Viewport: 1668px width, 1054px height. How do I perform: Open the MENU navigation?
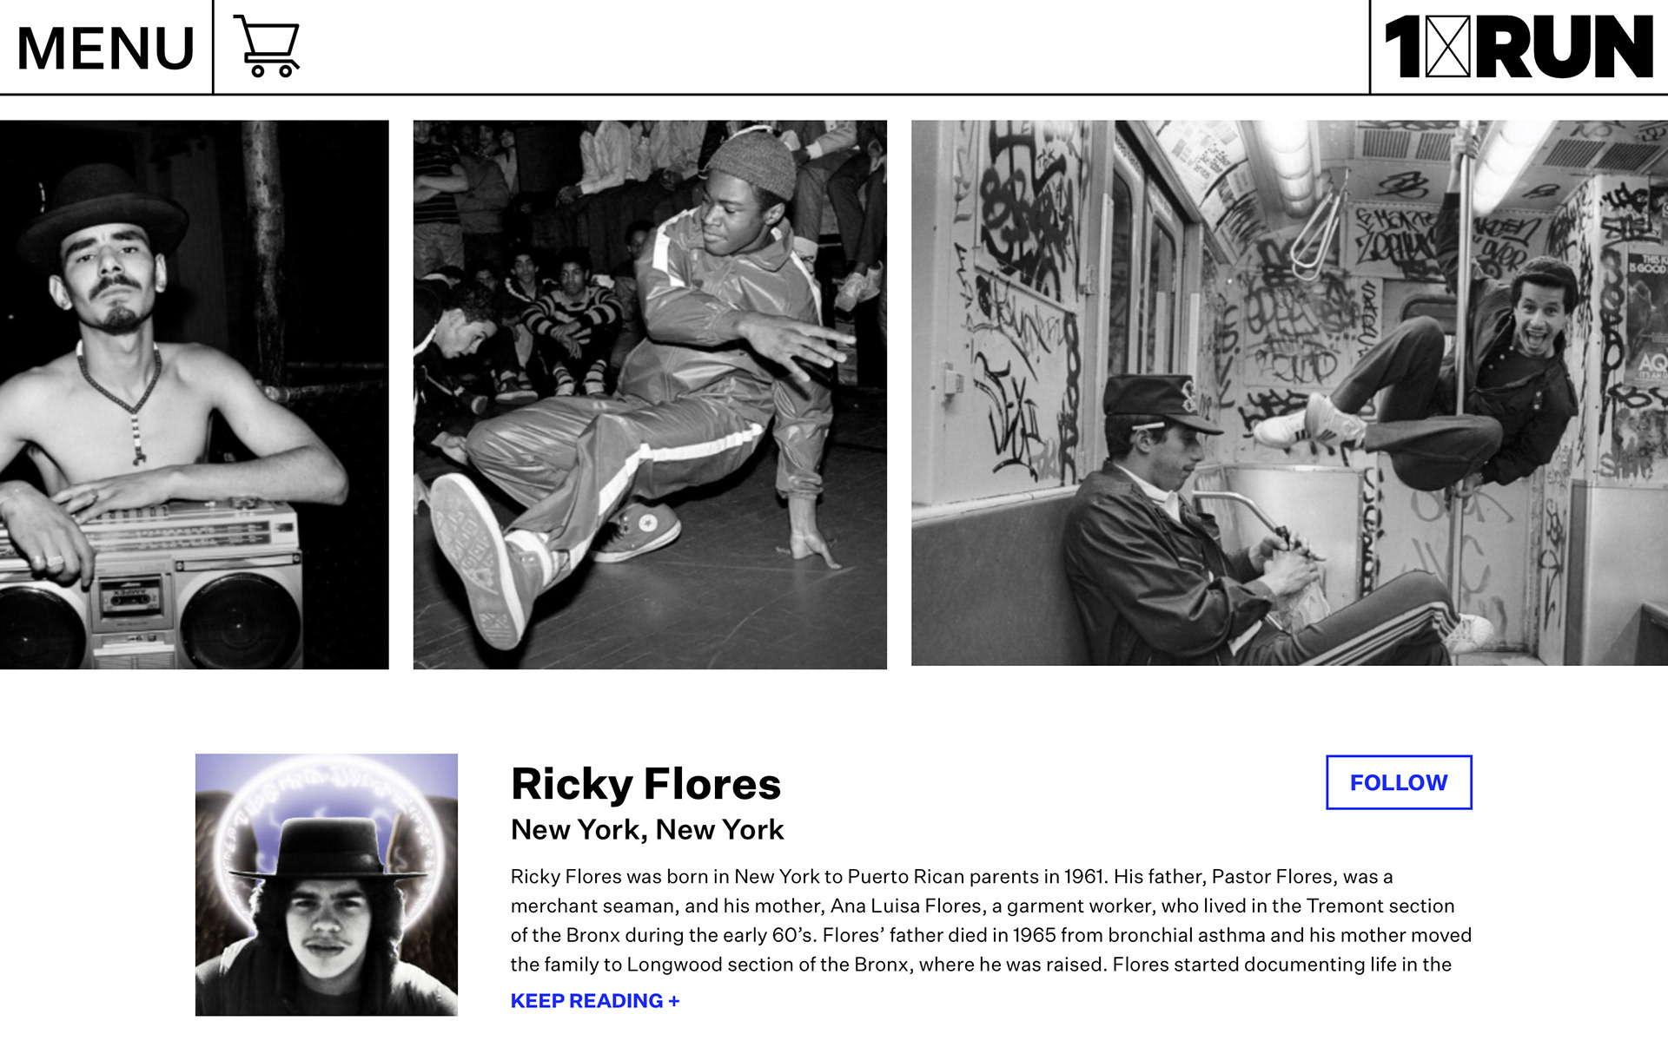pos(105,48)
